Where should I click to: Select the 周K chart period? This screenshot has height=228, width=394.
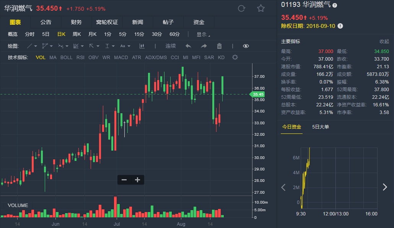coord(77,34)
